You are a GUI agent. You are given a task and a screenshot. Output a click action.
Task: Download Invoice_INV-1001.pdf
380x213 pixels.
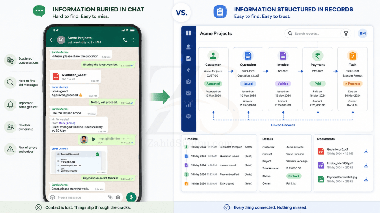click(366, 165)
